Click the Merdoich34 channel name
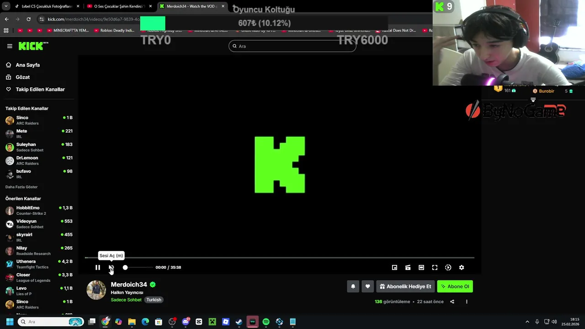Screen dimensions: 585x329 [129, 284]
